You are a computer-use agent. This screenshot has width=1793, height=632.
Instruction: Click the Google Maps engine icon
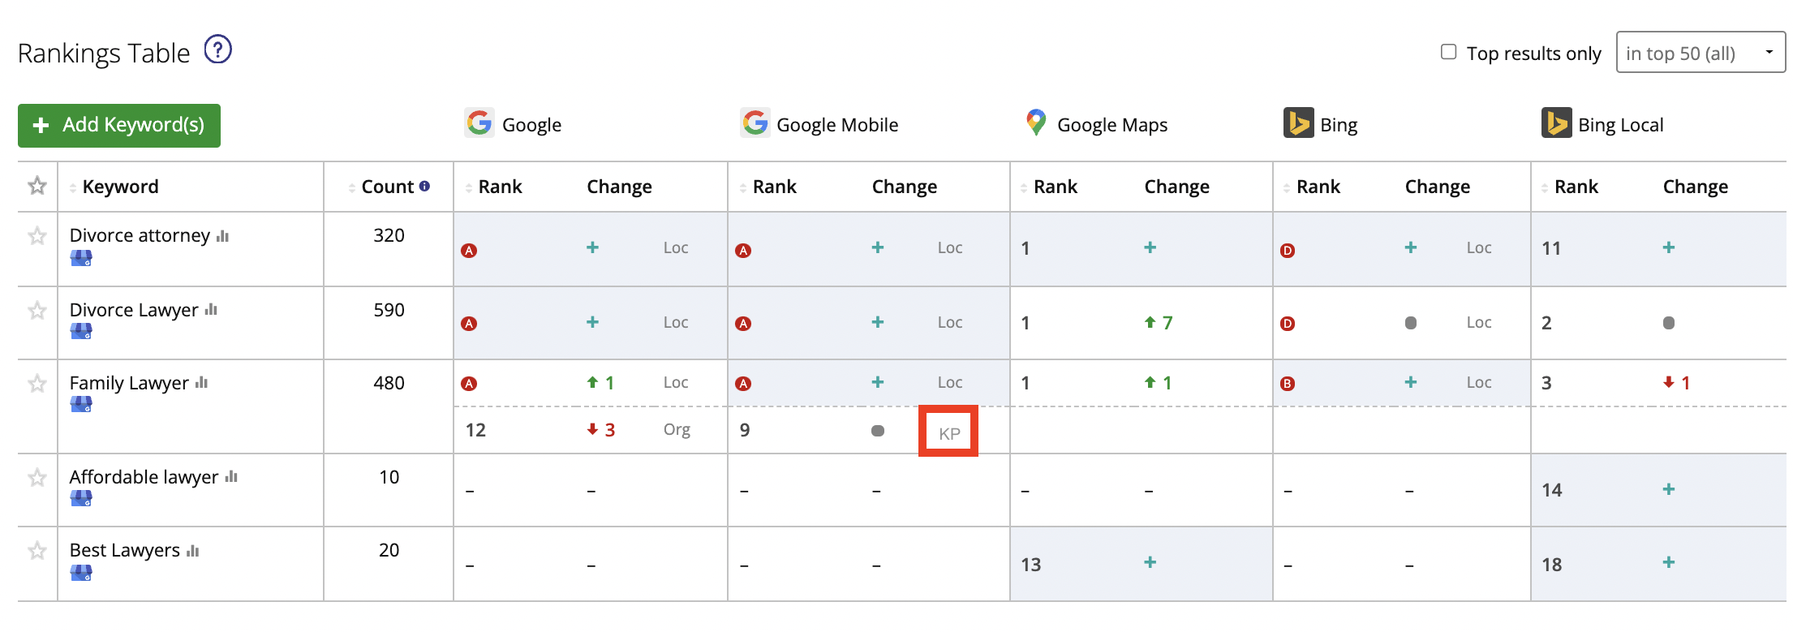1034,123
